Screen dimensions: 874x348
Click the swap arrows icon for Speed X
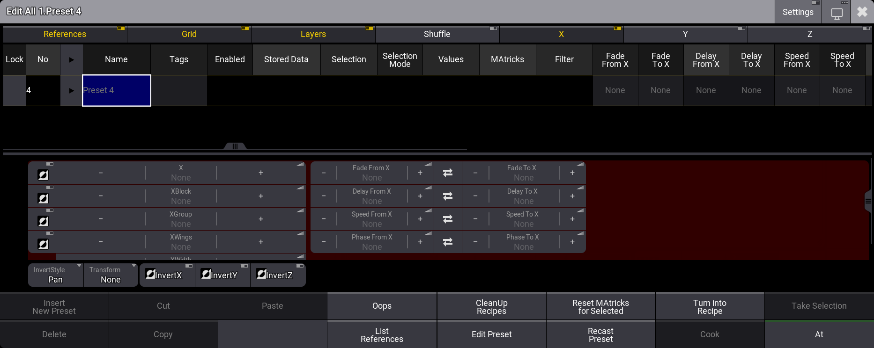pos(448,219)
